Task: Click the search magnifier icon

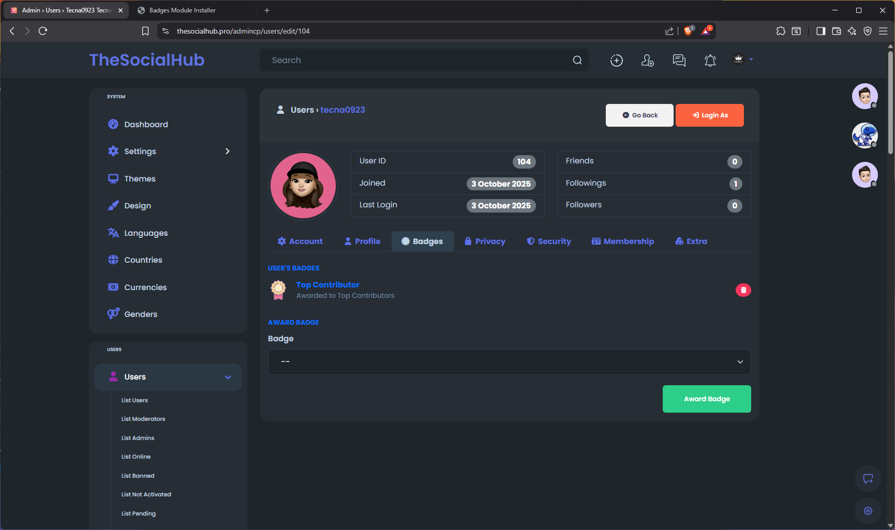Action: click(577, 60)
